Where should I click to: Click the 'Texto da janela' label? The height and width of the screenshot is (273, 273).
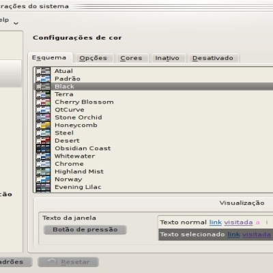point(69,218)
